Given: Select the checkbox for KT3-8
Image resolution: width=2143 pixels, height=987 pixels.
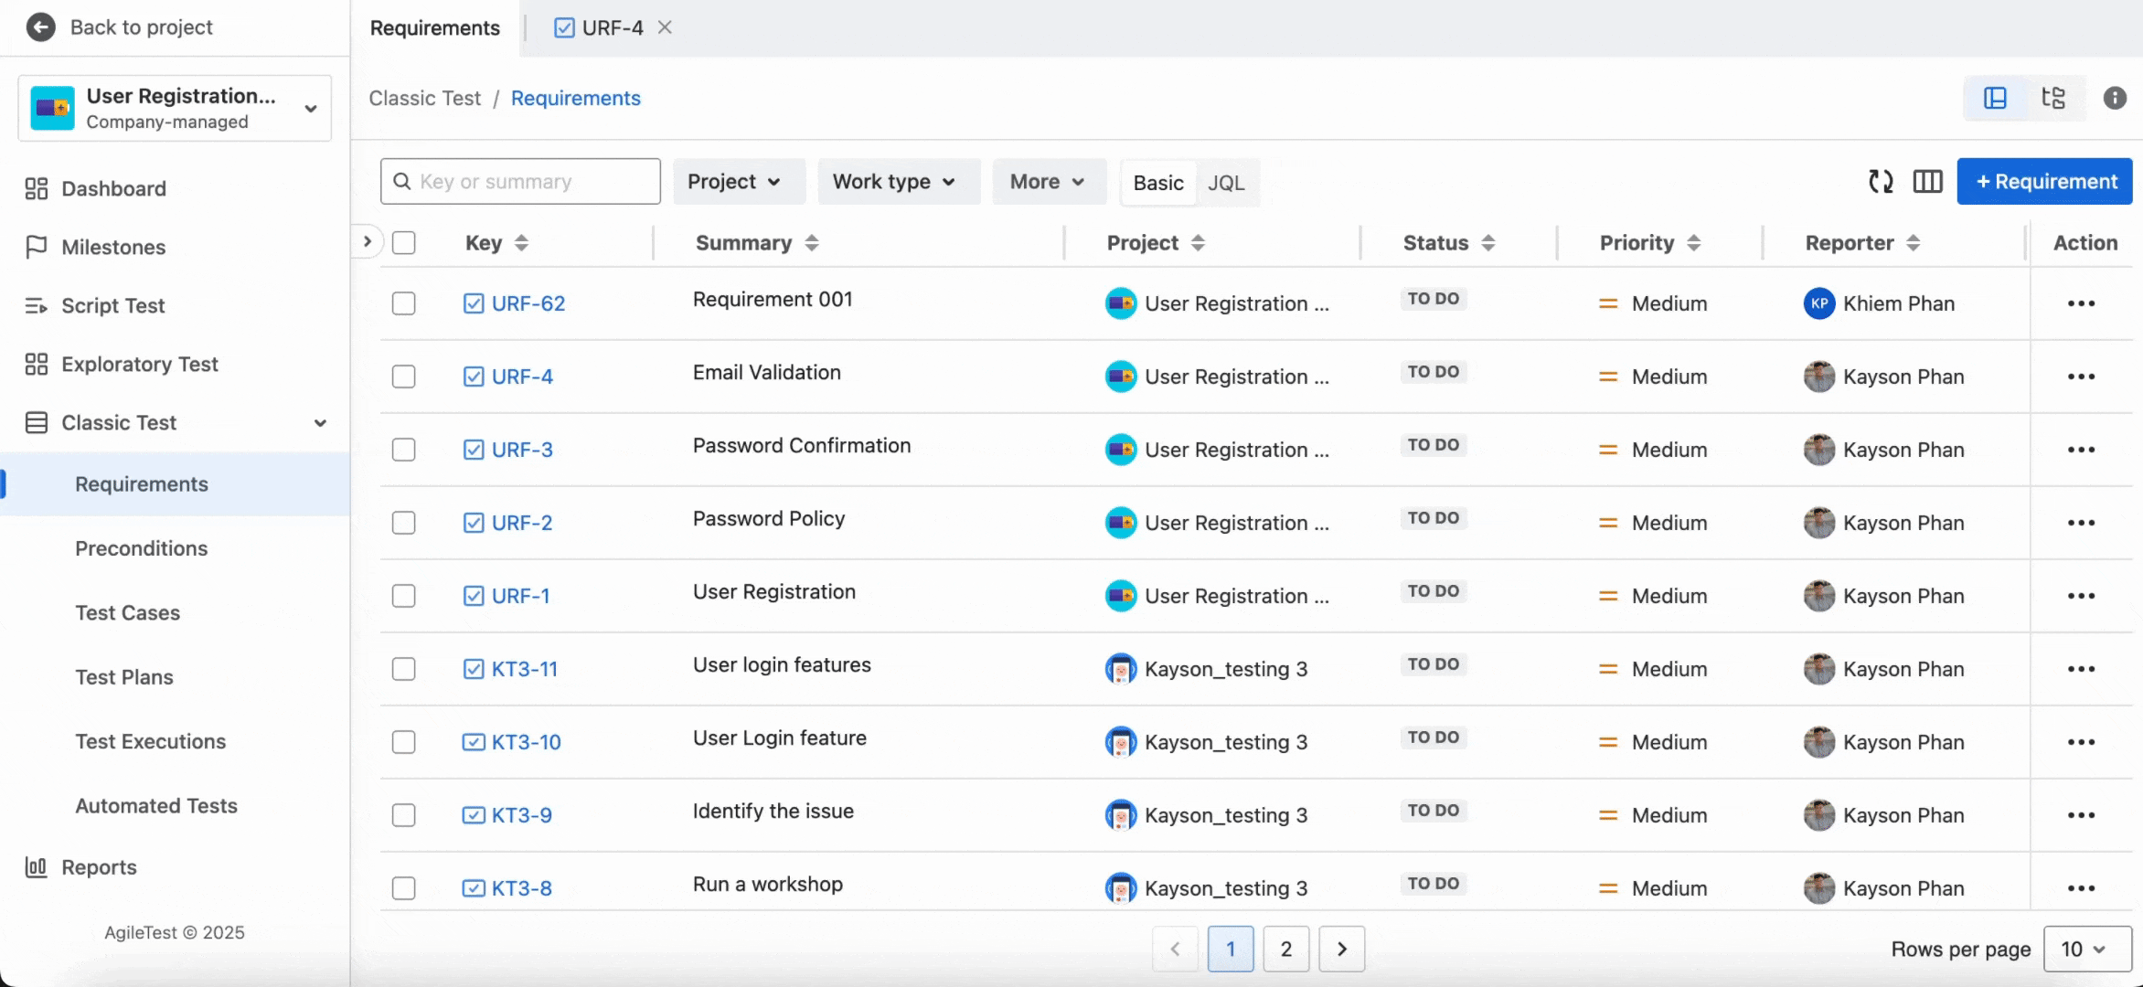Looking at the screenshot, I should [403, 887].
